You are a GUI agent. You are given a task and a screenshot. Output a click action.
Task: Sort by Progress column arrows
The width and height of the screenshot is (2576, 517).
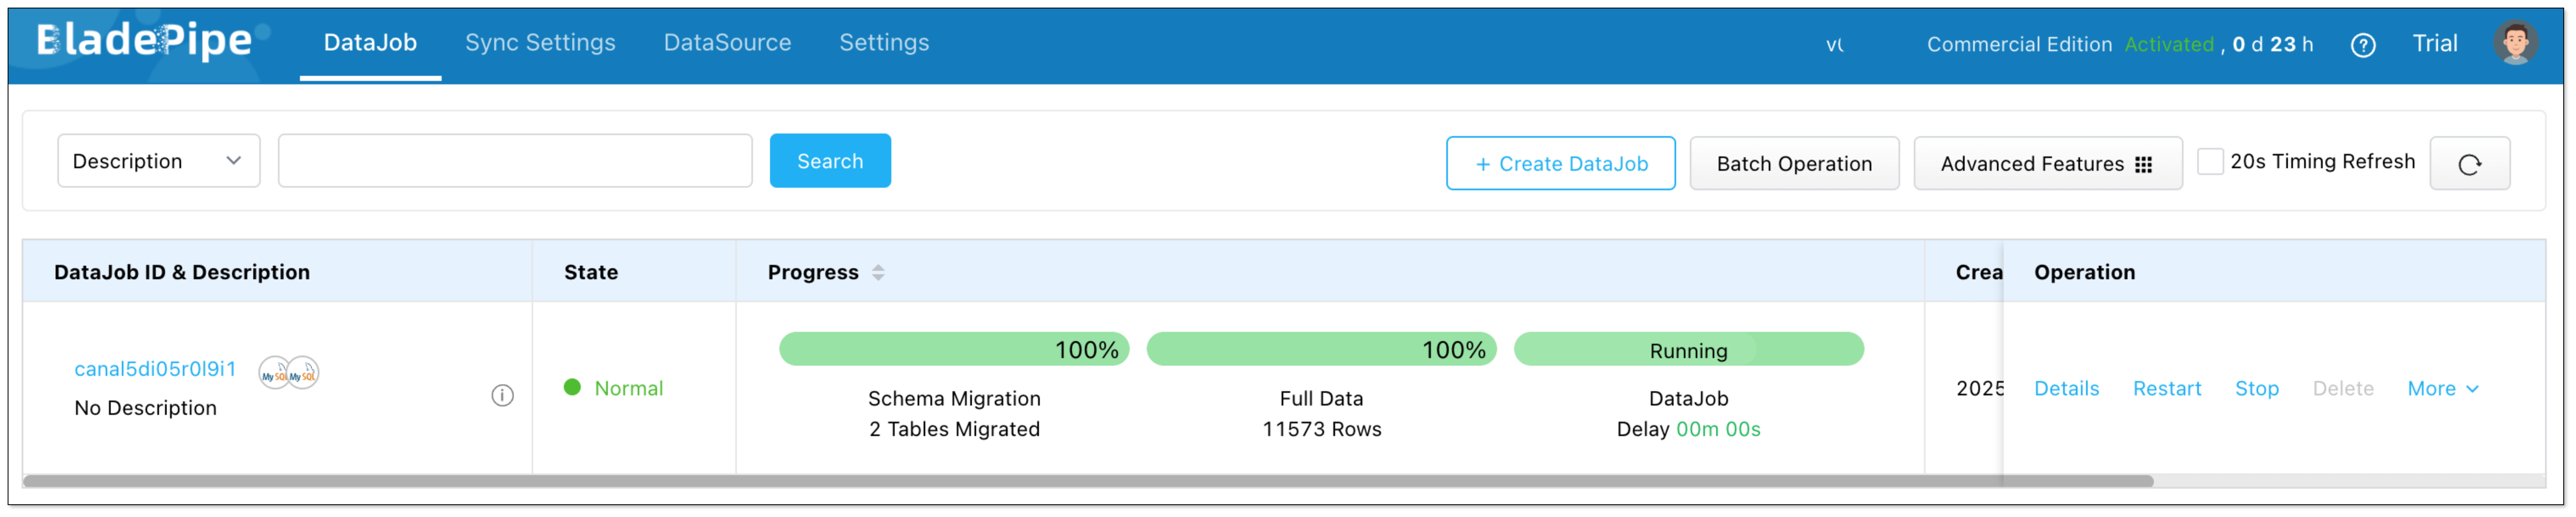(878, 272)
